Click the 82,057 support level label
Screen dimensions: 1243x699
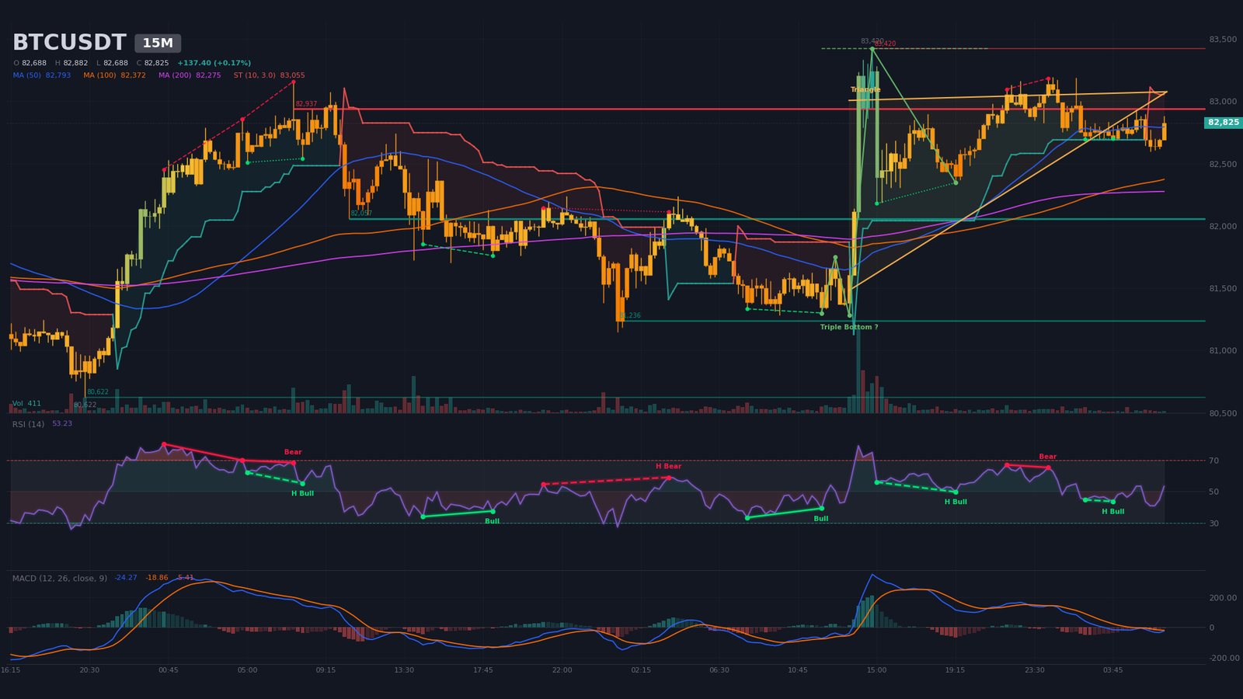pos(361,214)
